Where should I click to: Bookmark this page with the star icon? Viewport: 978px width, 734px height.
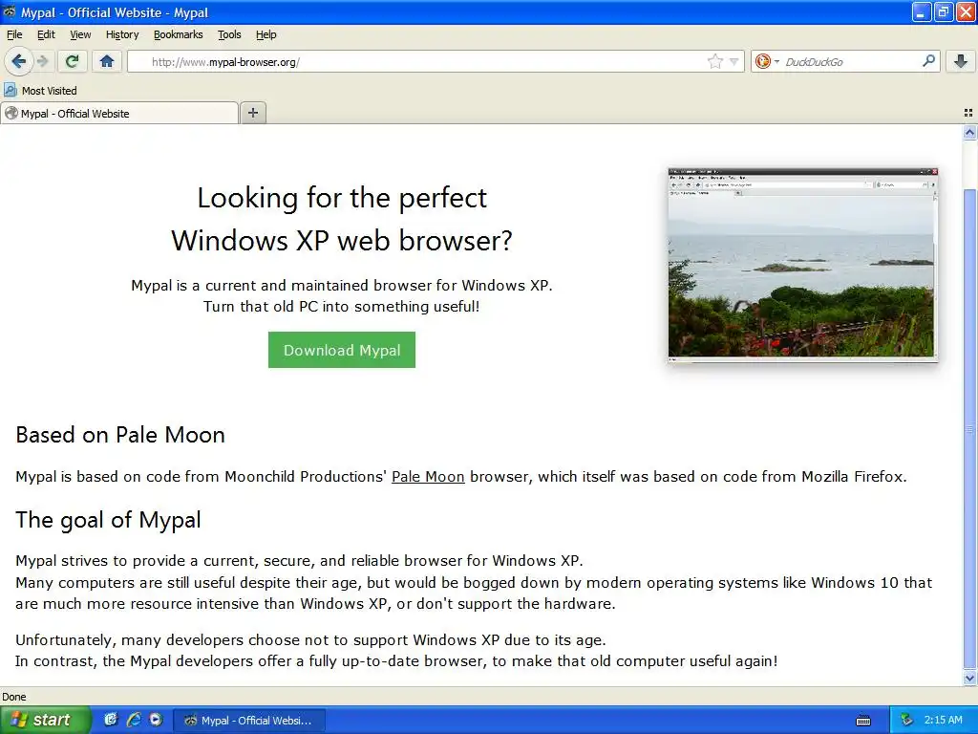click(x=714, y=61)
